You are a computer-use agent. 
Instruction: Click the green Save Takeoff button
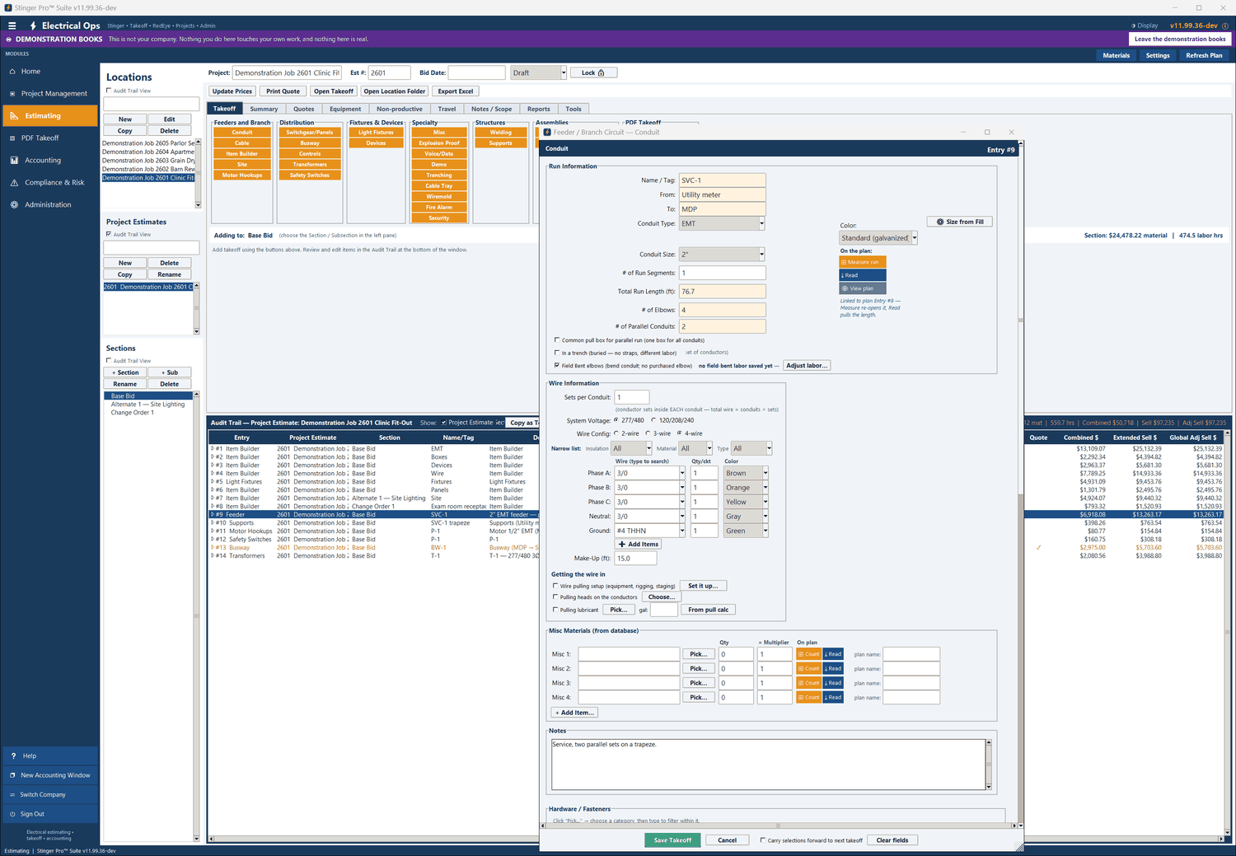[x=672, y=840]
